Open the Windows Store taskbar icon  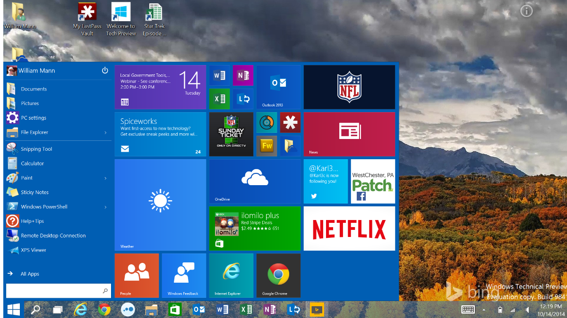pyautogui.click(x=175, y=310)
